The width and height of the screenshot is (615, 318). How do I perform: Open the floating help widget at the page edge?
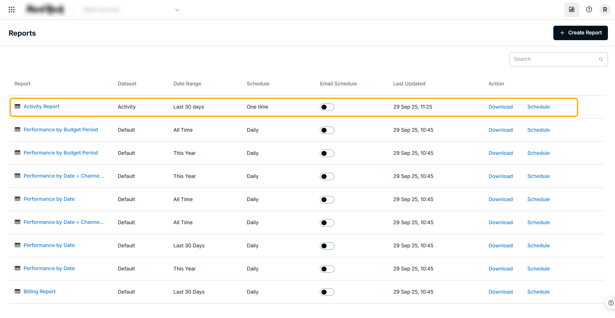click(x=611, y=303)
